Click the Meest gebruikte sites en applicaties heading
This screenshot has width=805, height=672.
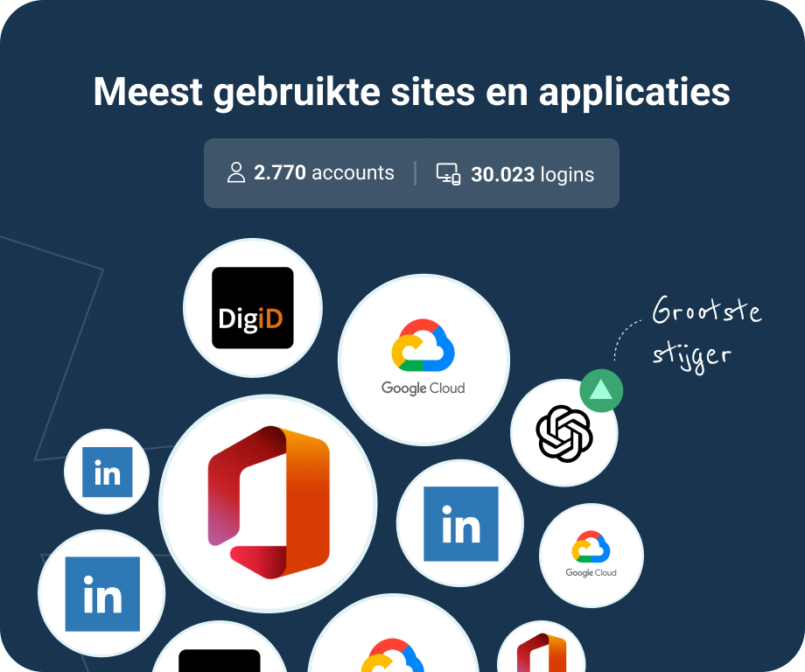412,93
